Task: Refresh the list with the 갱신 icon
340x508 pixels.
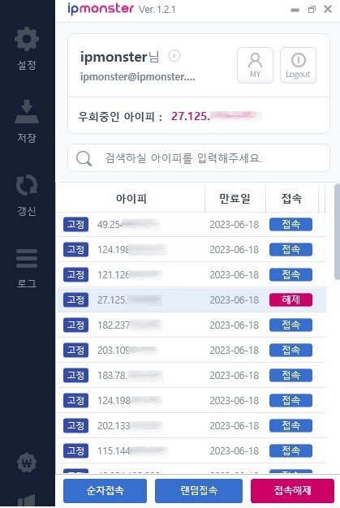Action: click(x=27, y=185)
